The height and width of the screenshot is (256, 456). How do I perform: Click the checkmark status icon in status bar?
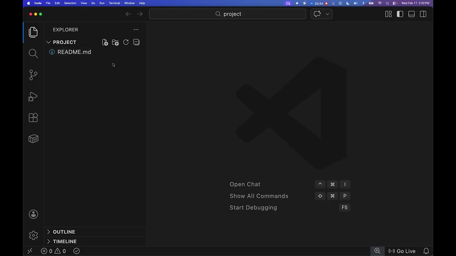(x=76, y=251)
